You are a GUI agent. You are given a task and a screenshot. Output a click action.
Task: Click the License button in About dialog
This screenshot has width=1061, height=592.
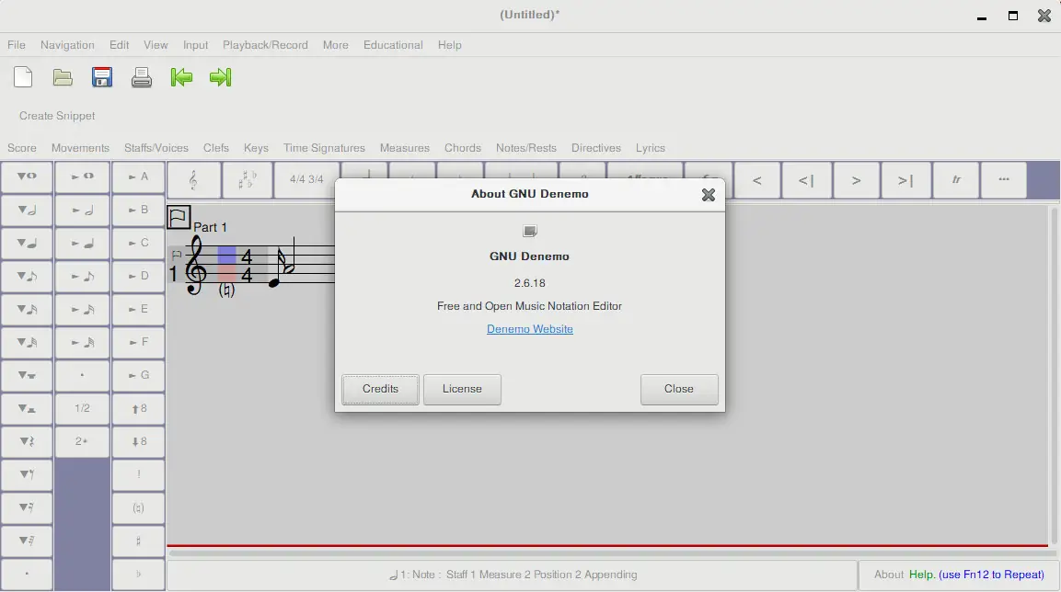tap(462, 389)
